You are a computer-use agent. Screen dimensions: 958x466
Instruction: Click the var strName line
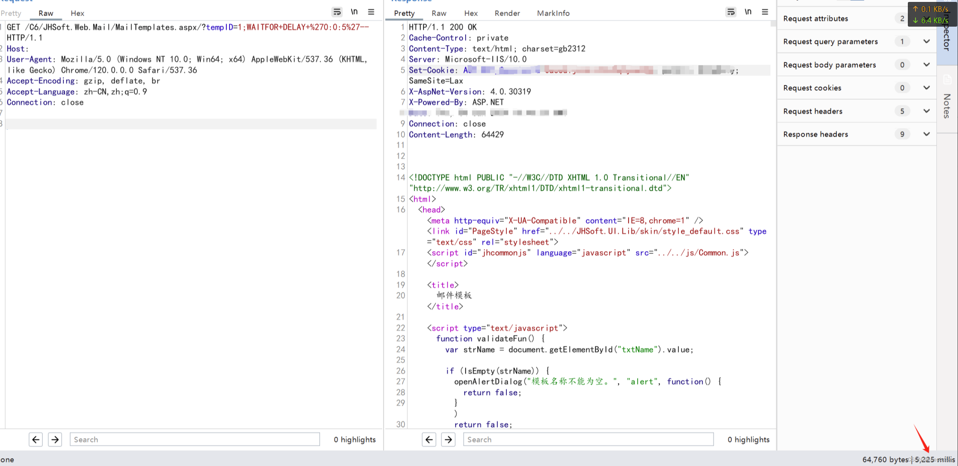pyautogui.click(x=569, y=349)
